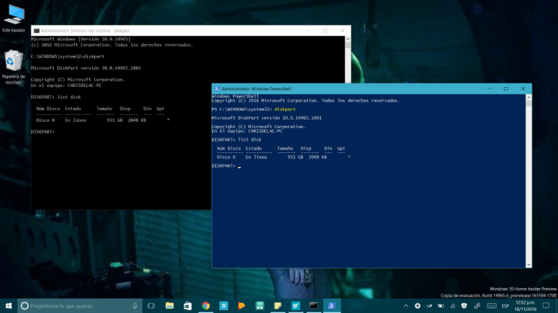
Task: Open the Action Center notifications icon
Action: click(546, 305)
